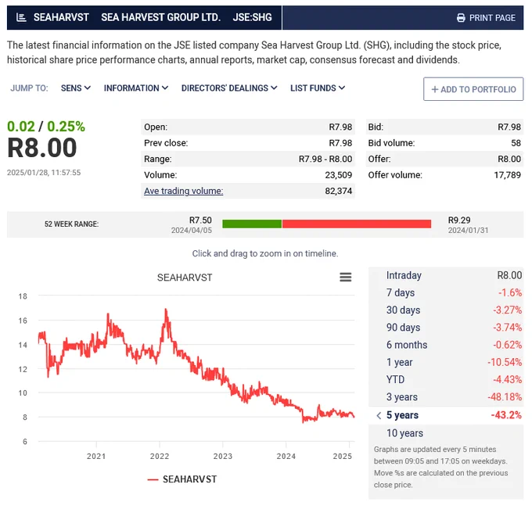Expand the LIST FUNDS dropdown
The width and height of the screenshot is (532, 509).
point(318,88)
